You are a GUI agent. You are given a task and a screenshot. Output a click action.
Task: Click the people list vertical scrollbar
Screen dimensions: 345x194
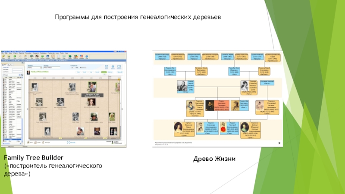coord(22,110)
